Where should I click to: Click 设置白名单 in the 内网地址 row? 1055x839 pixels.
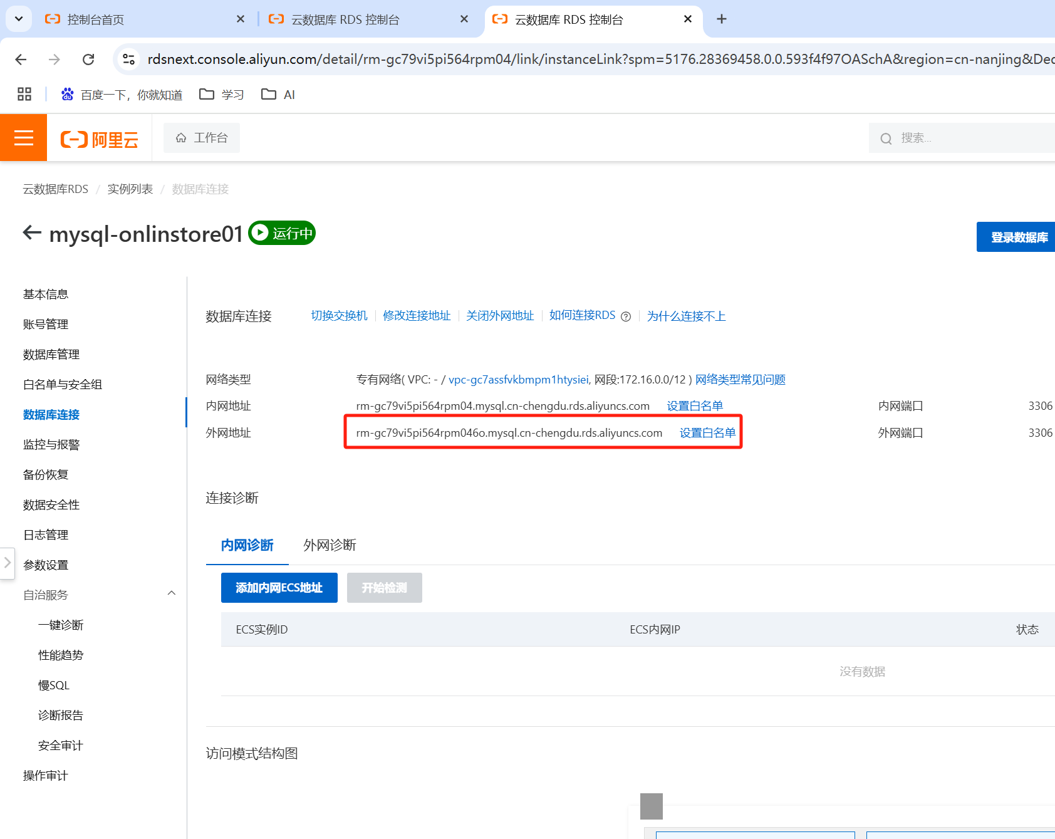(x=695, y=406)
